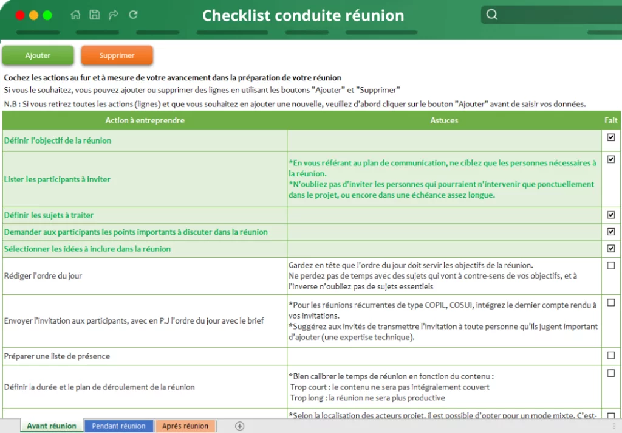Select the "Préparer une liste de présence" cell
The height and width of the screenshot is (433, 622).
tap(145, 356)
